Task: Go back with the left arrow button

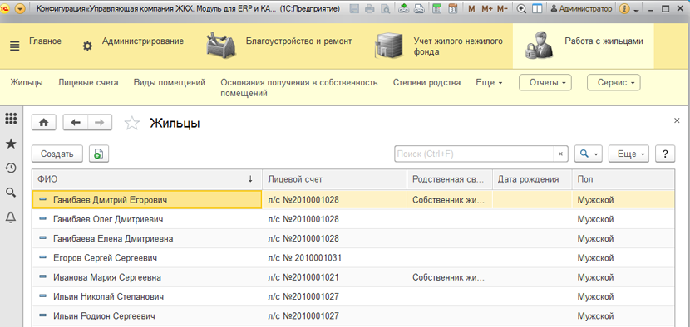Action: pos(76,123)
